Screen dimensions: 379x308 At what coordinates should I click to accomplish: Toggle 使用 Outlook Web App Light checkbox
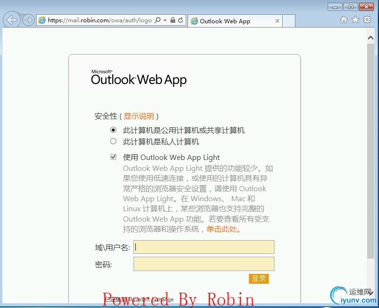click(x=113, y=157)
